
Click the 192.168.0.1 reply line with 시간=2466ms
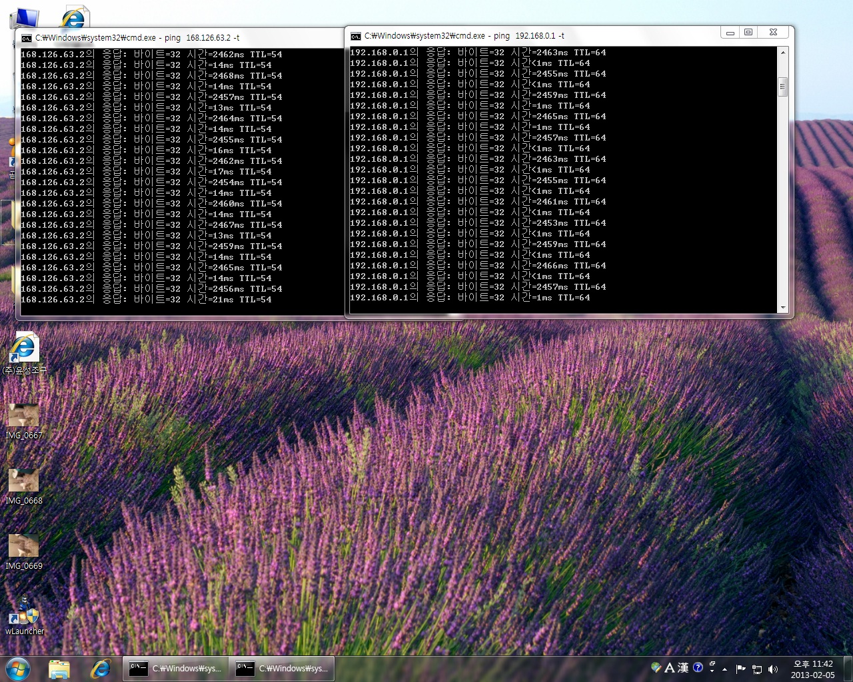[478, 266]
